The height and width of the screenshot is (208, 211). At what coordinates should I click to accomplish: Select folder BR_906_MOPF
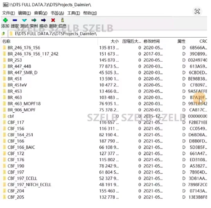pyautogui.click(x=22, y=110)
